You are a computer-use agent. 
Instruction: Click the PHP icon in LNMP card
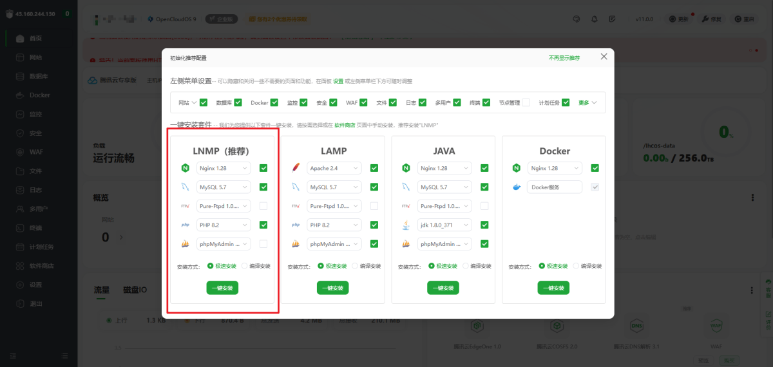[x=186, y=225]
